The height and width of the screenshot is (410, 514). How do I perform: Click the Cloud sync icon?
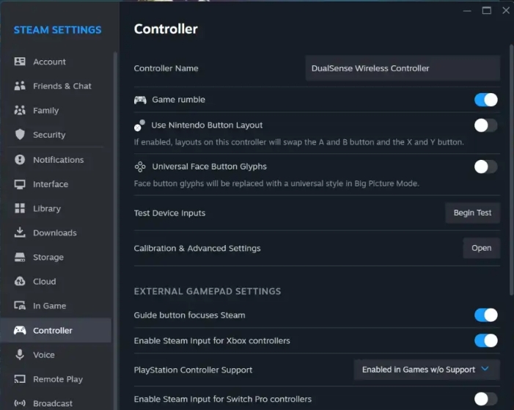tap(20, 282)
